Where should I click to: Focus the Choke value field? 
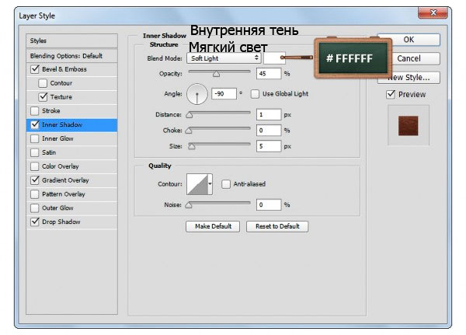(x=269, y=131)
